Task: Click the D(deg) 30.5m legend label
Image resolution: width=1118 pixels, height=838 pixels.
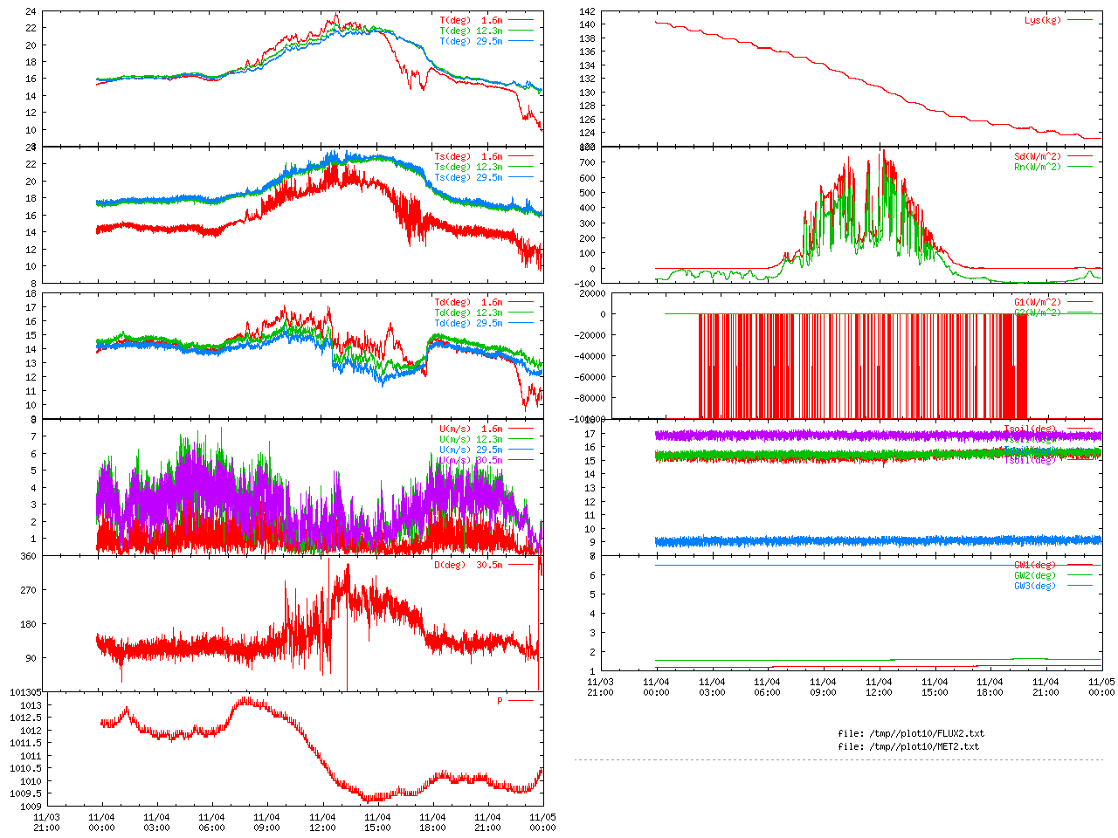Action: (468, 565)
